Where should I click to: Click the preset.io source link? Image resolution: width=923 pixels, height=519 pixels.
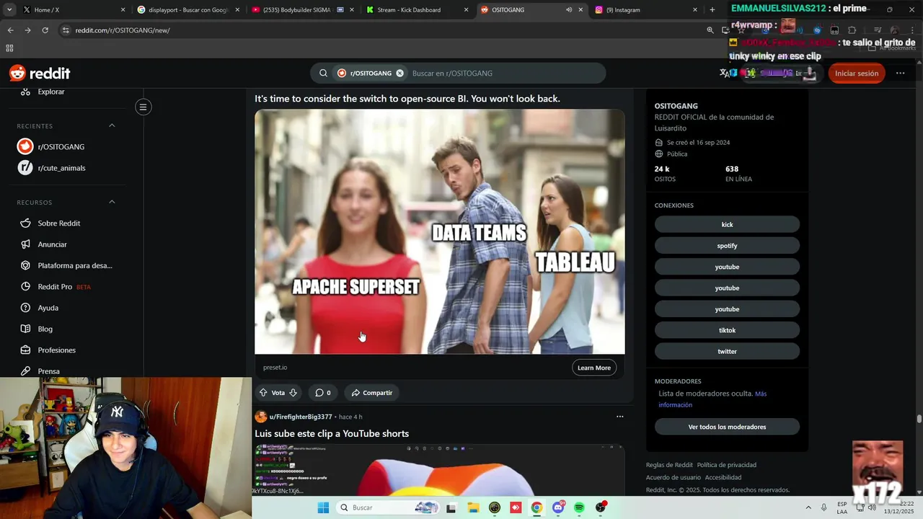pos(275,368)
